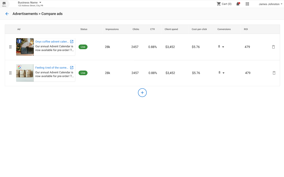Add a new ad with the plus button
This screenshot has height=177, width=284.
coord(142,93)
